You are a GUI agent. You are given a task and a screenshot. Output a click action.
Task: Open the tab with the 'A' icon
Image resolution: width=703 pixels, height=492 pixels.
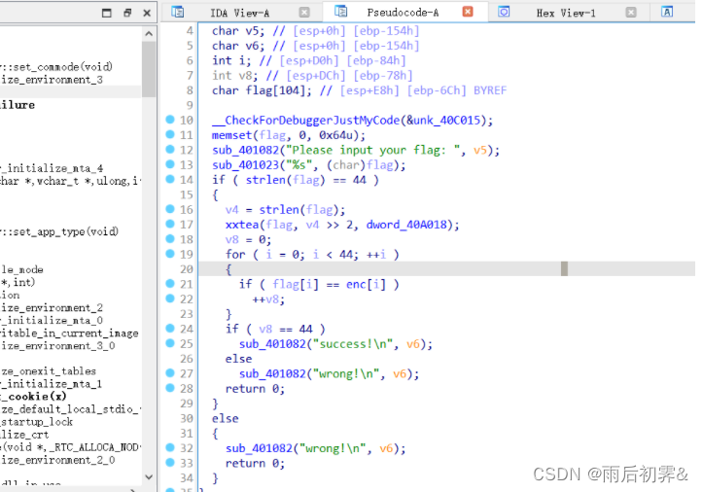click(x=667, y=13)
